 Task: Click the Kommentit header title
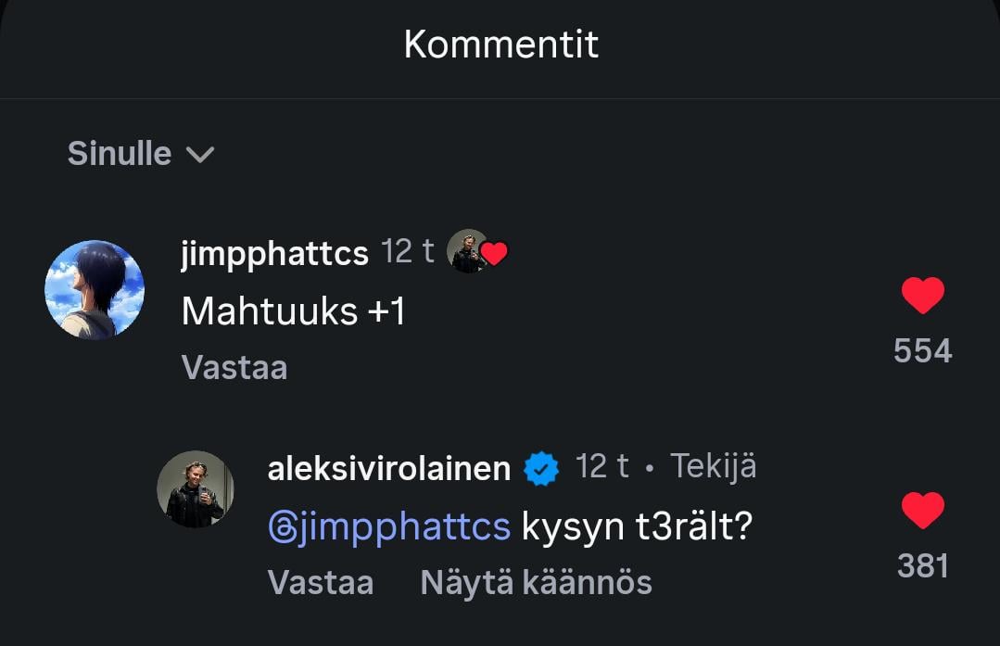click(500, 44)
